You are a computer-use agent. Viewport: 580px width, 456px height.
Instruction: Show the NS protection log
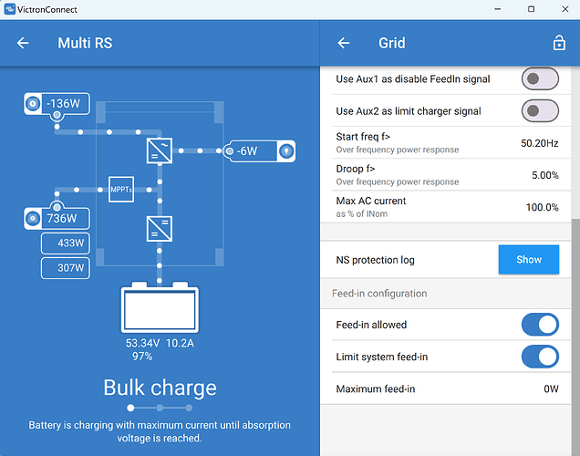pos(529,260)
